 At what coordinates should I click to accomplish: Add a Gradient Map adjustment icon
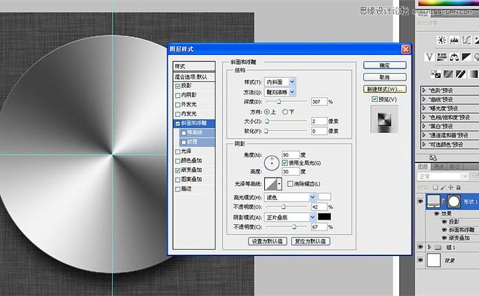pyautogui.click(x=473, y=74)
